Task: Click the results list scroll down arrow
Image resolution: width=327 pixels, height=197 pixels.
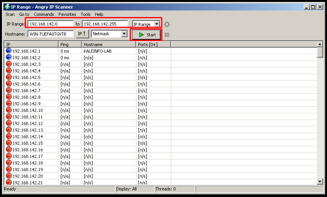Action: (320, 182)
